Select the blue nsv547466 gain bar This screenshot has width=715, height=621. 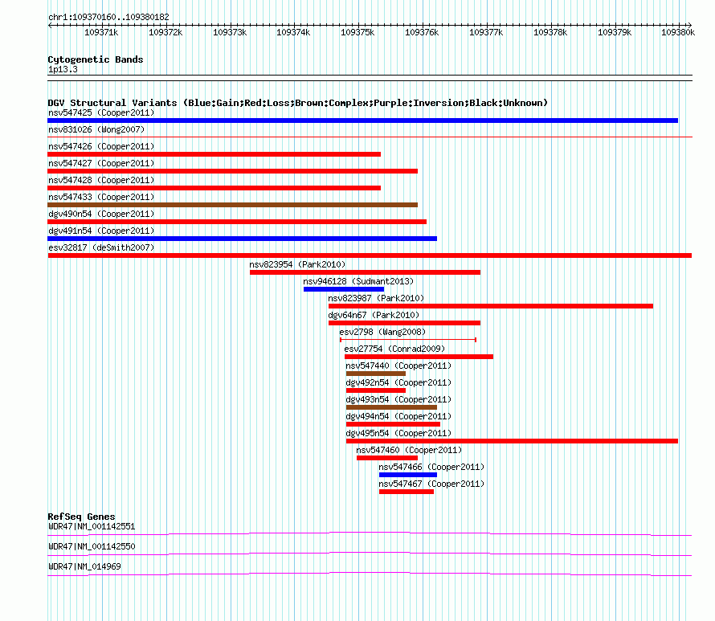(407, 475)
